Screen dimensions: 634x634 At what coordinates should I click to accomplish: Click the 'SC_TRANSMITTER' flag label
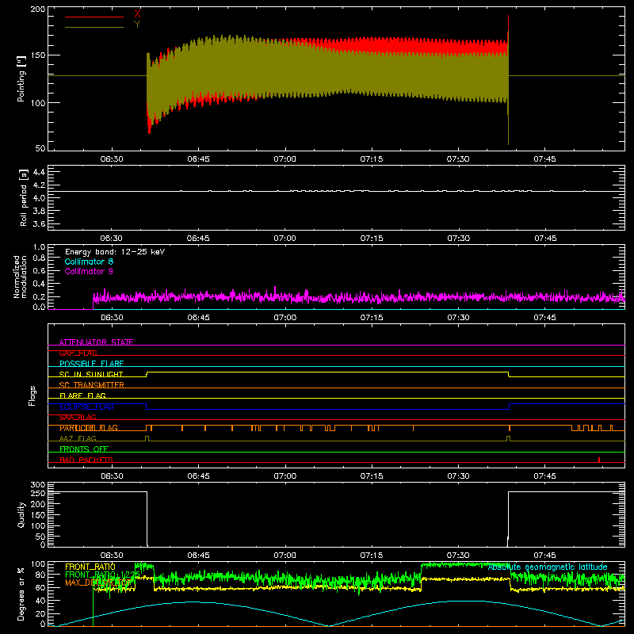pos(91,385)
